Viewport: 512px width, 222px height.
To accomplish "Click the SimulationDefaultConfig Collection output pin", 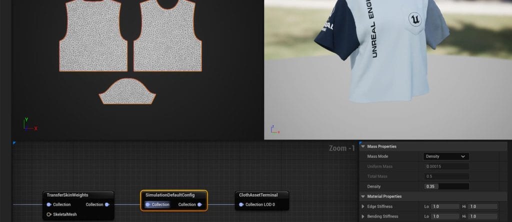I will pos(199,205).
